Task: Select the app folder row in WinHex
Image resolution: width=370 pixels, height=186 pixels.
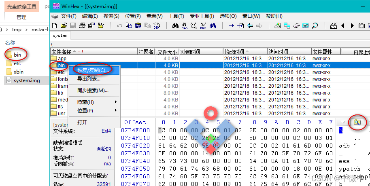Action: (x=210, y=59)
